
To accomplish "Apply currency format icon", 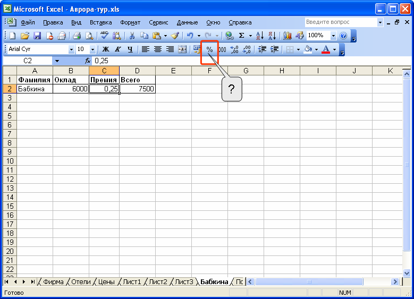I will point(197,49).
